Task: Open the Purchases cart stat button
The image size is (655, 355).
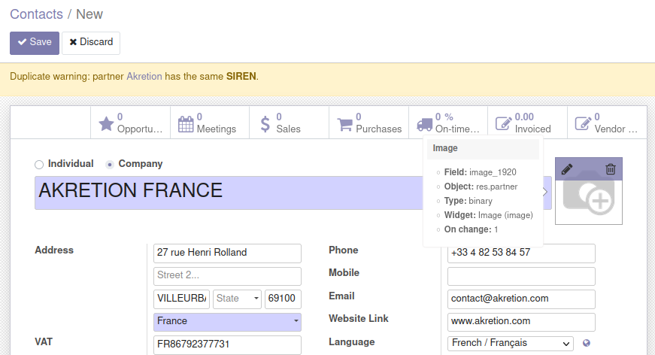Action: [368, 123]
